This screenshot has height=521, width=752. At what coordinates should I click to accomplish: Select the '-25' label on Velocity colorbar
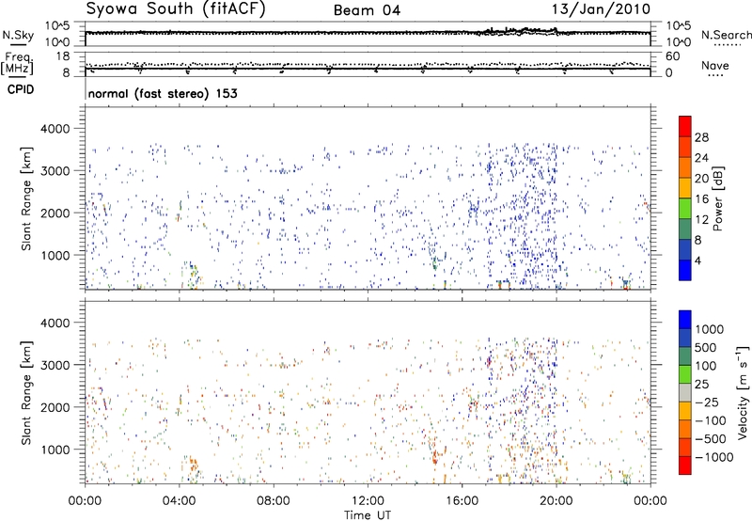[x=707, y=402]
